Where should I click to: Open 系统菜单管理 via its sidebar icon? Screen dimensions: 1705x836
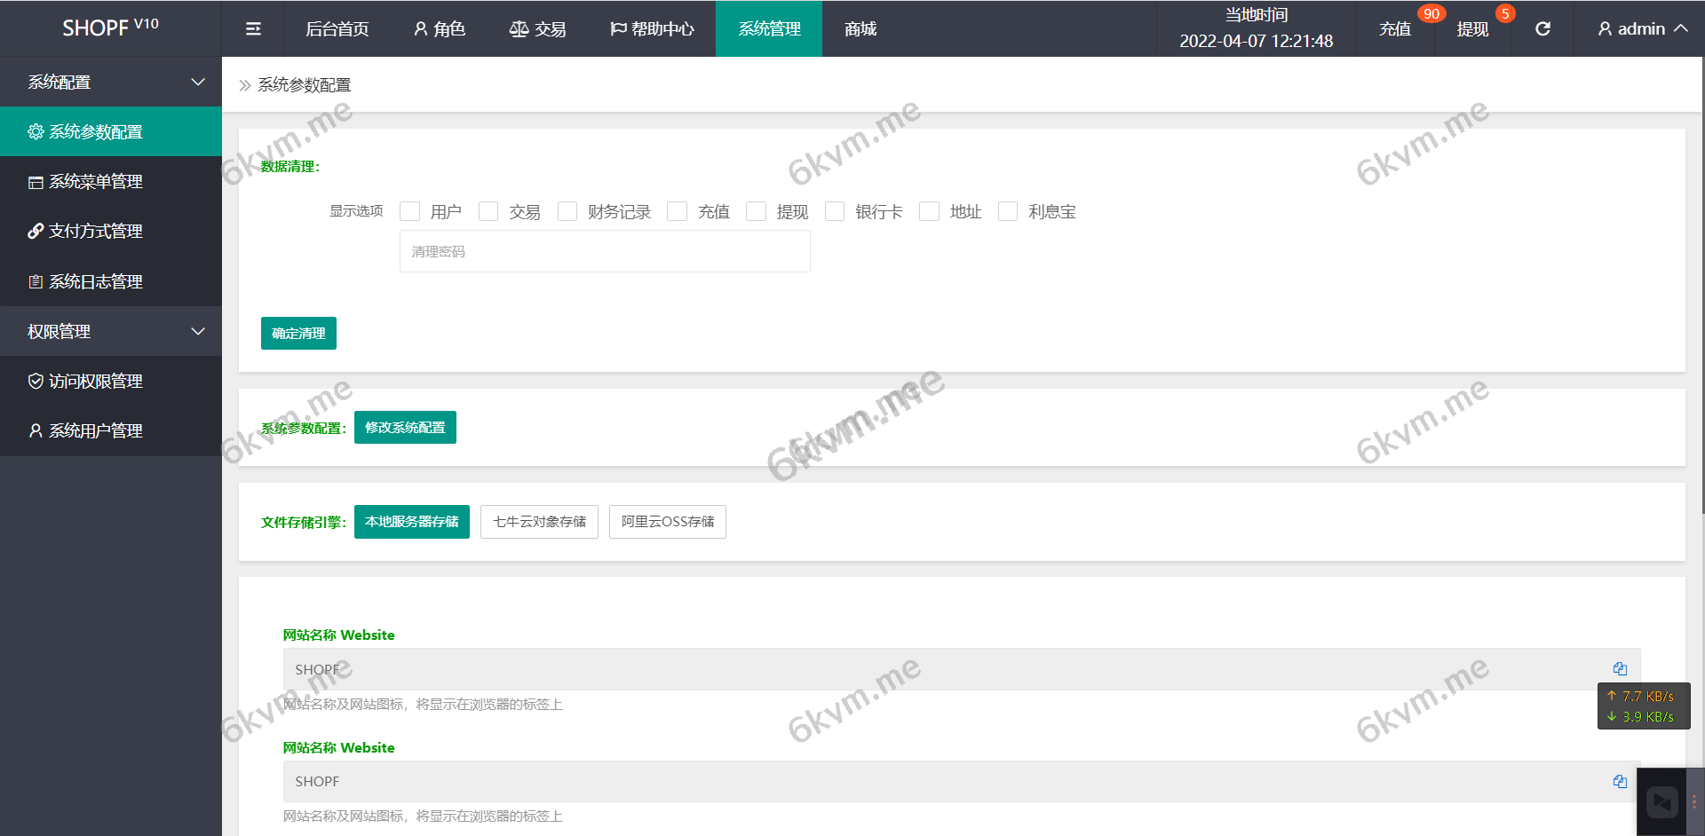click(36, 182)
